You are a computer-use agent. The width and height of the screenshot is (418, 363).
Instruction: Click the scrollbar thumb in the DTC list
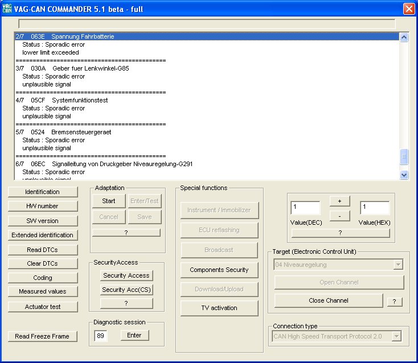point(404,156)
